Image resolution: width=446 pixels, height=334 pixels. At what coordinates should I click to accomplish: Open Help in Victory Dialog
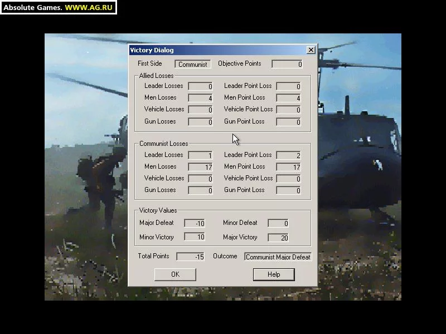(x=274, y=274)
